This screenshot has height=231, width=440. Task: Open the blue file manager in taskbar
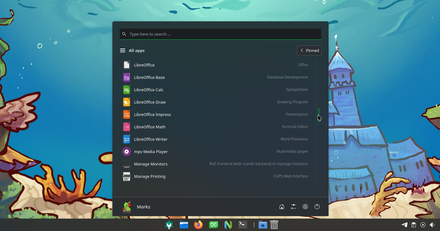point(184,225)
